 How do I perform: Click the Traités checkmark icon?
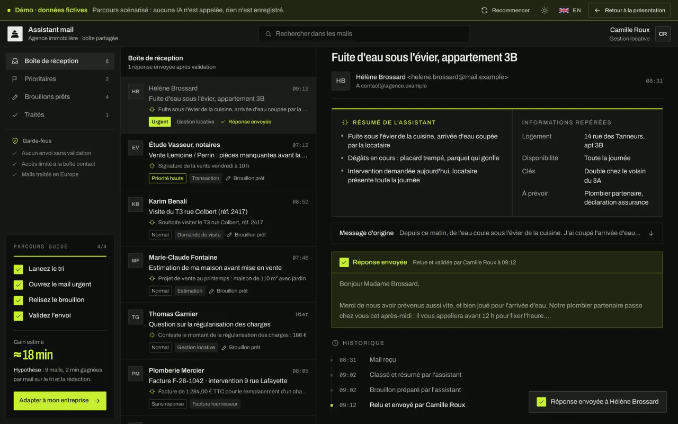(x=15, y=115)
